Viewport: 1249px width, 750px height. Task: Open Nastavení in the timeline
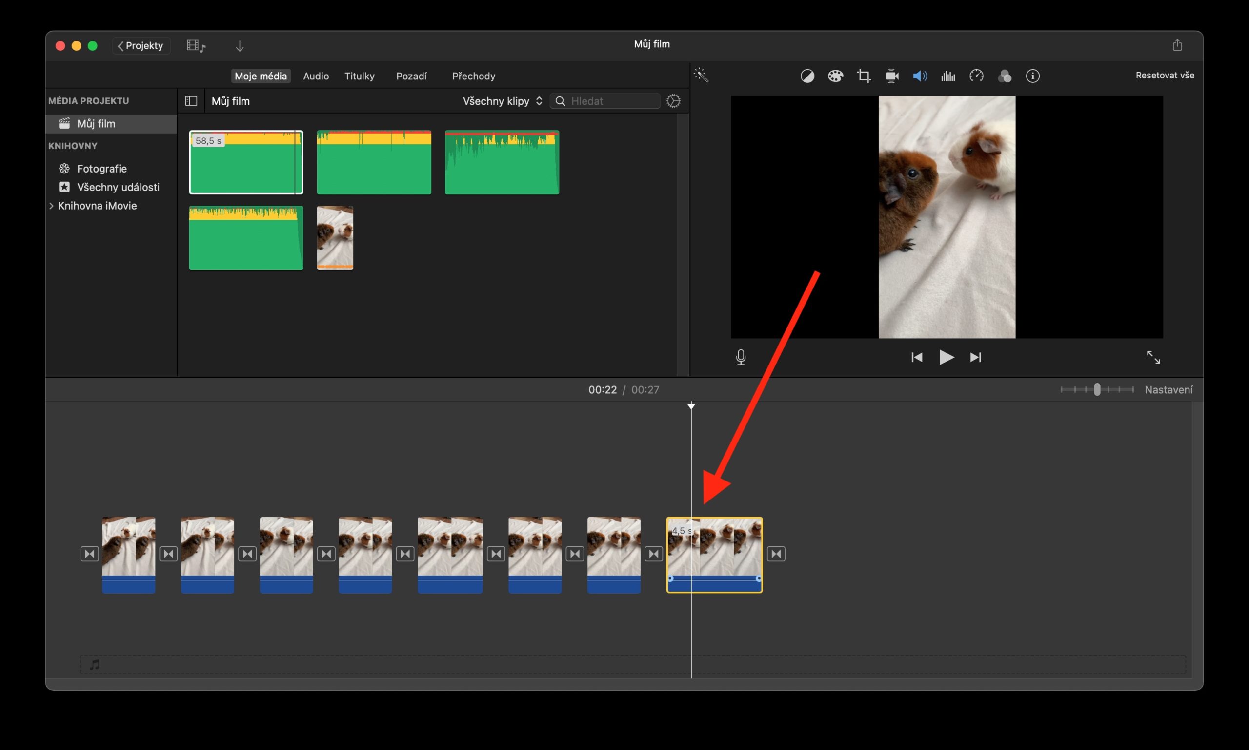(x=1170, y=389)
